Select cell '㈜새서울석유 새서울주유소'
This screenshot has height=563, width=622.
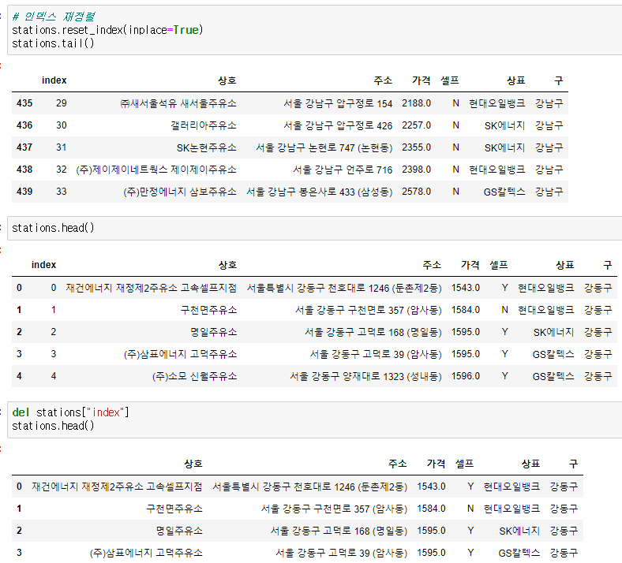click(x=178, y=103)
